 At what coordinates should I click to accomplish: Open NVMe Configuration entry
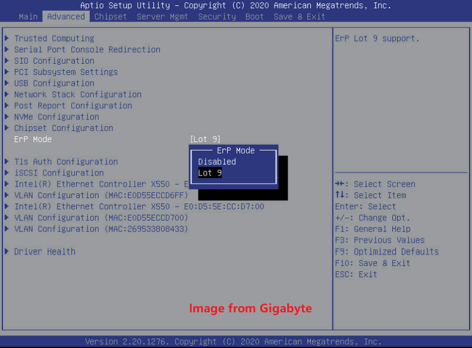click(x=56, y=117)
